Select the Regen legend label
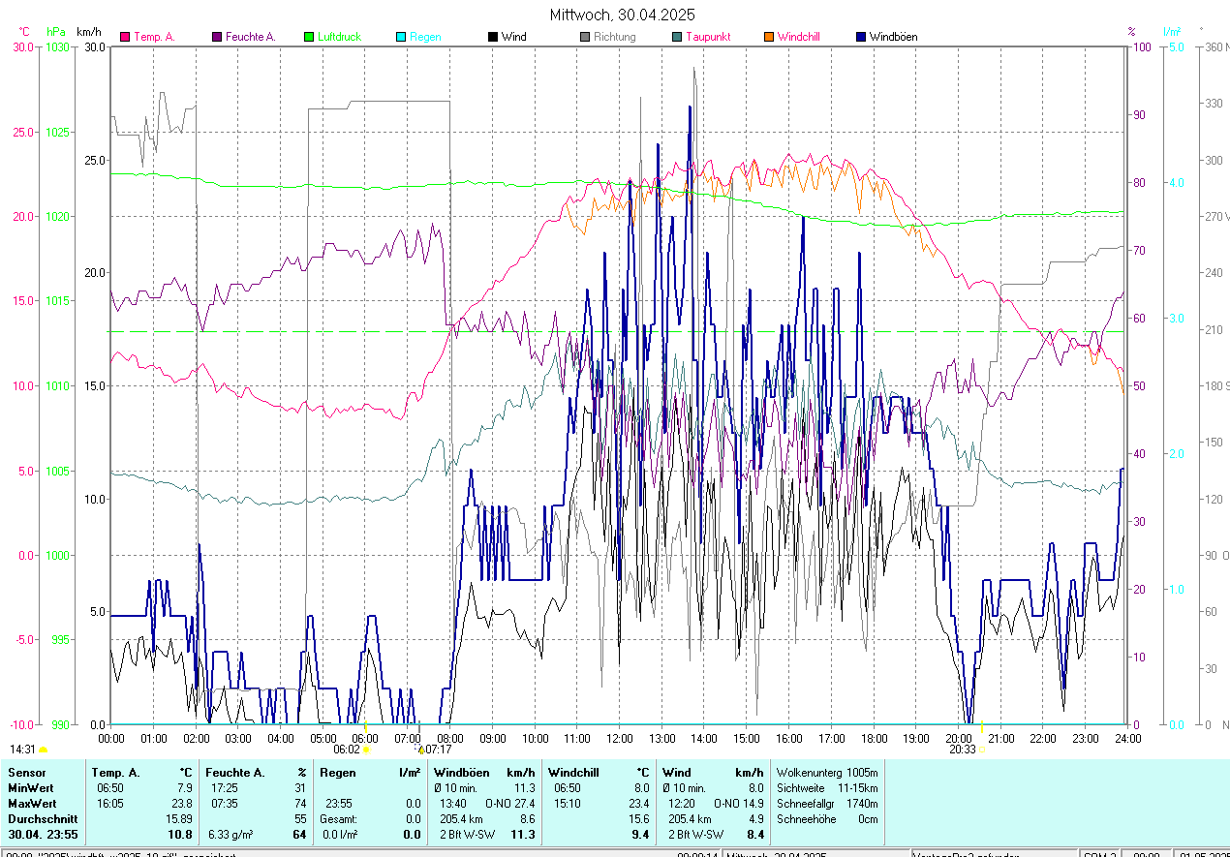 pos(425,37)
